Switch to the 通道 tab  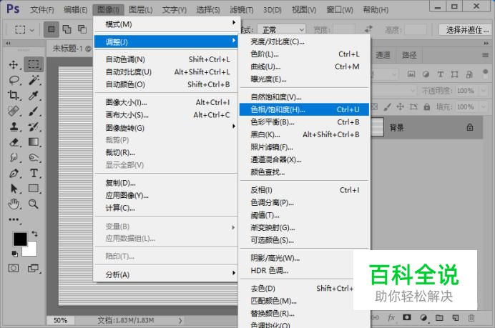(383, 55)
